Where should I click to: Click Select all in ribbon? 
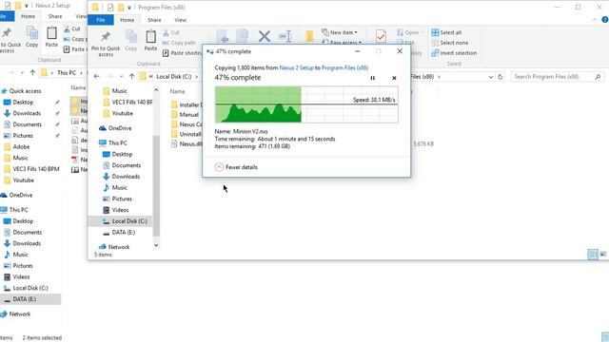pyautogui.click(x=446, y=32)
